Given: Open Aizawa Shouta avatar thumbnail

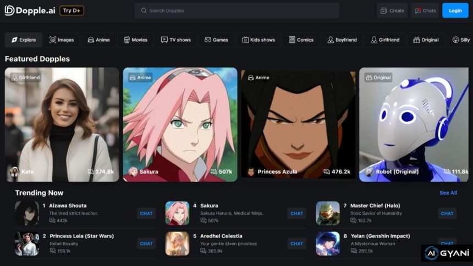Looking at the screenshot, I should (27, 213).
